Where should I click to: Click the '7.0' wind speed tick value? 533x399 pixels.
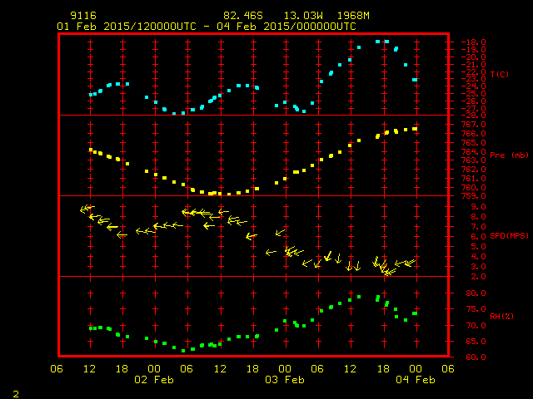[478, 227]
